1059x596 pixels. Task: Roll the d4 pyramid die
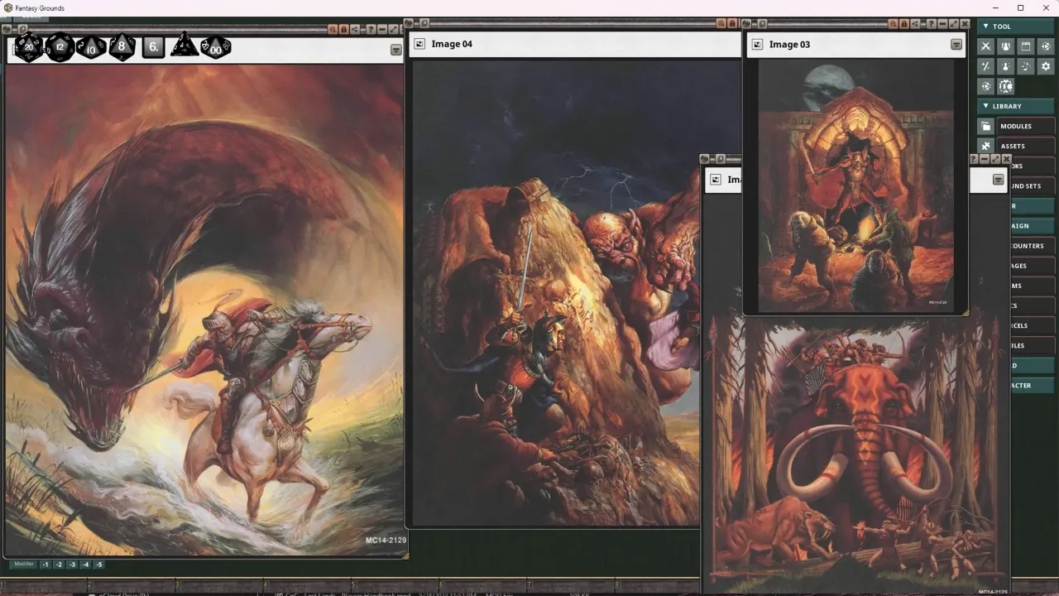click(x=184, y=46)
